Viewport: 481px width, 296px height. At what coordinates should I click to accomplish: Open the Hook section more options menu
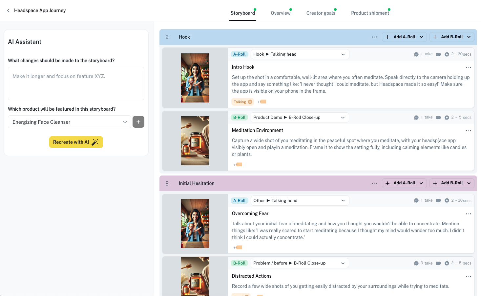374,37
